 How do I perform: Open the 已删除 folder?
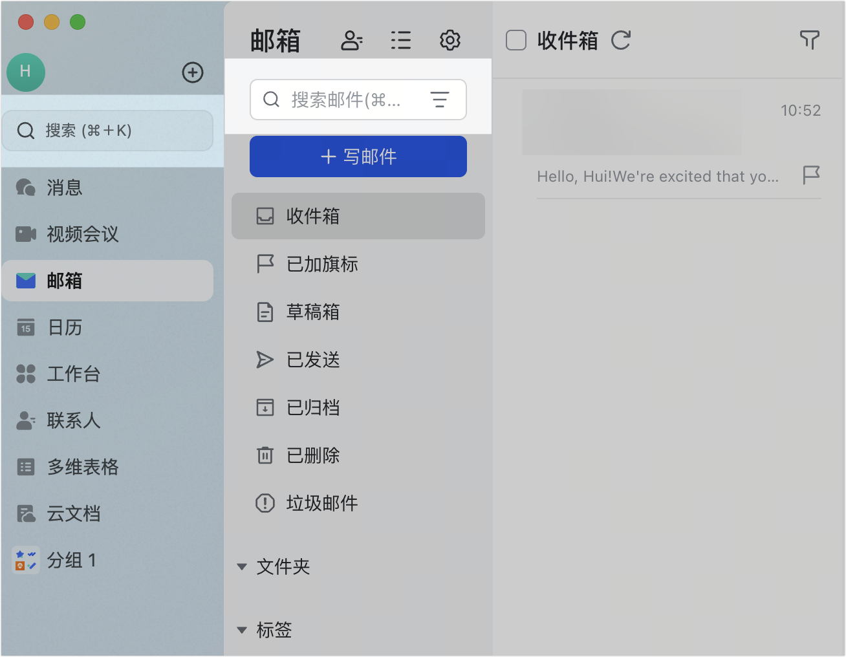tap(358, 455)
